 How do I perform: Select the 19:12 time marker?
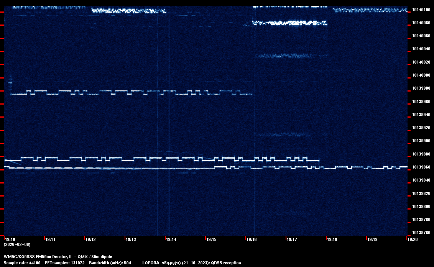(90, 239)
